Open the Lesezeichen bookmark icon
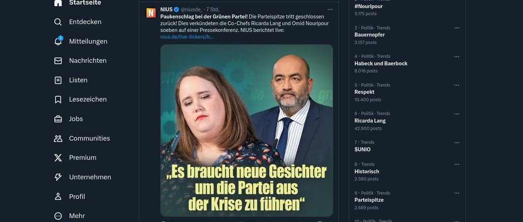 [x=58, y=99]
